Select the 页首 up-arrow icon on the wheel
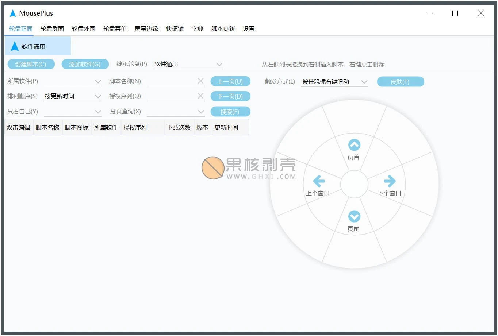 tap(354, 145)
